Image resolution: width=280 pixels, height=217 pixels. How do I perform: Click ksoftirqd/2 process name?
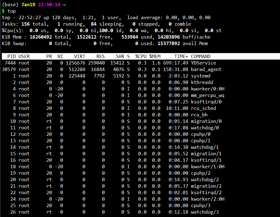pyautogui.click(x=206, y=193)
